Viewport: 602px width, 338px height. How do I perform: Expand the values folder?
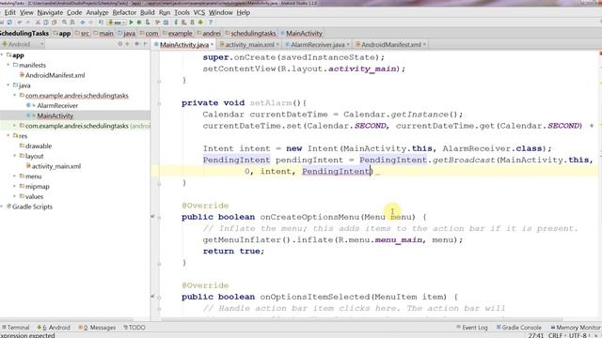(x=15, y=196)
